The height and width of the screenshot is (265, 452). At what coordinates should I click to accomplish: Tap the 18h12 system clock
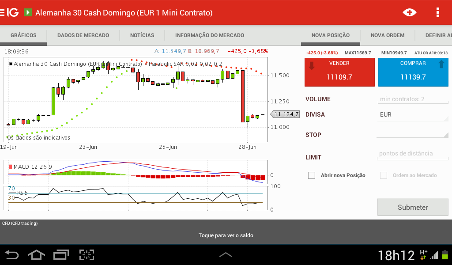point(396,255)
